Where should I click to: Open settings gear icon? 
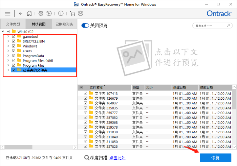pos(41,13)
